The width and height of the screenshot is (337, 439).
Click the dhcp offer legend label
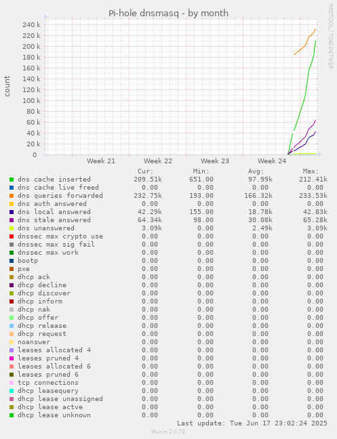38,317
